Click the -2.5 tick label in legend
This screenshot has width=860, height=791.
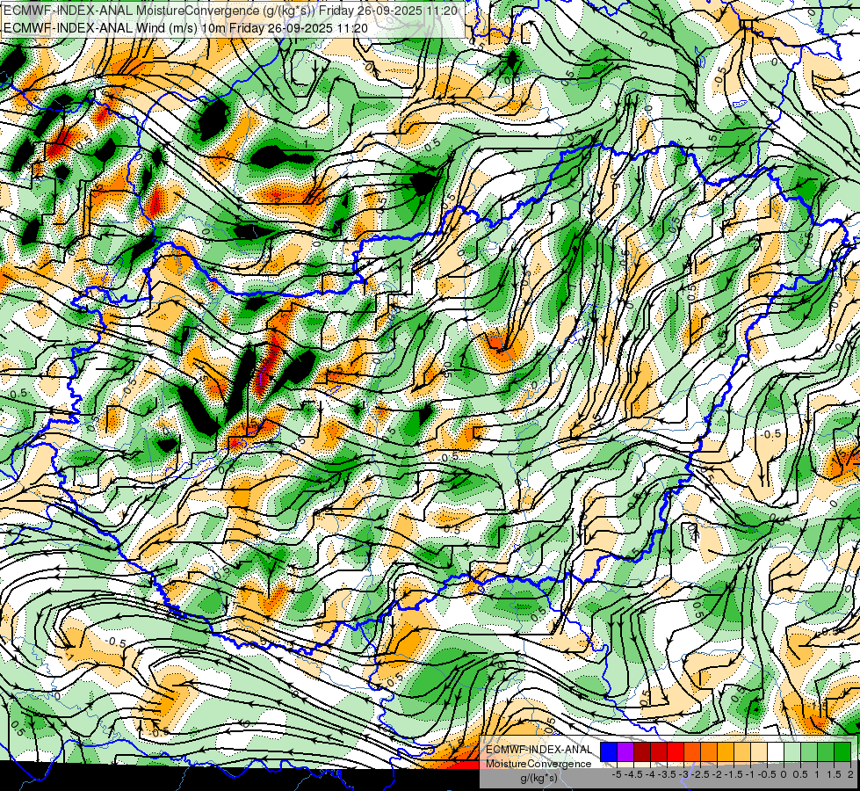700,775
